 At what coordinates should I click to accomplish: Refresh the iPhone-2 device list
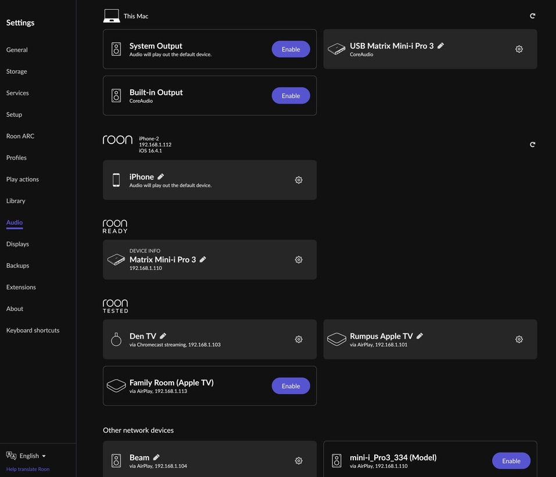(x=532, y=145)
